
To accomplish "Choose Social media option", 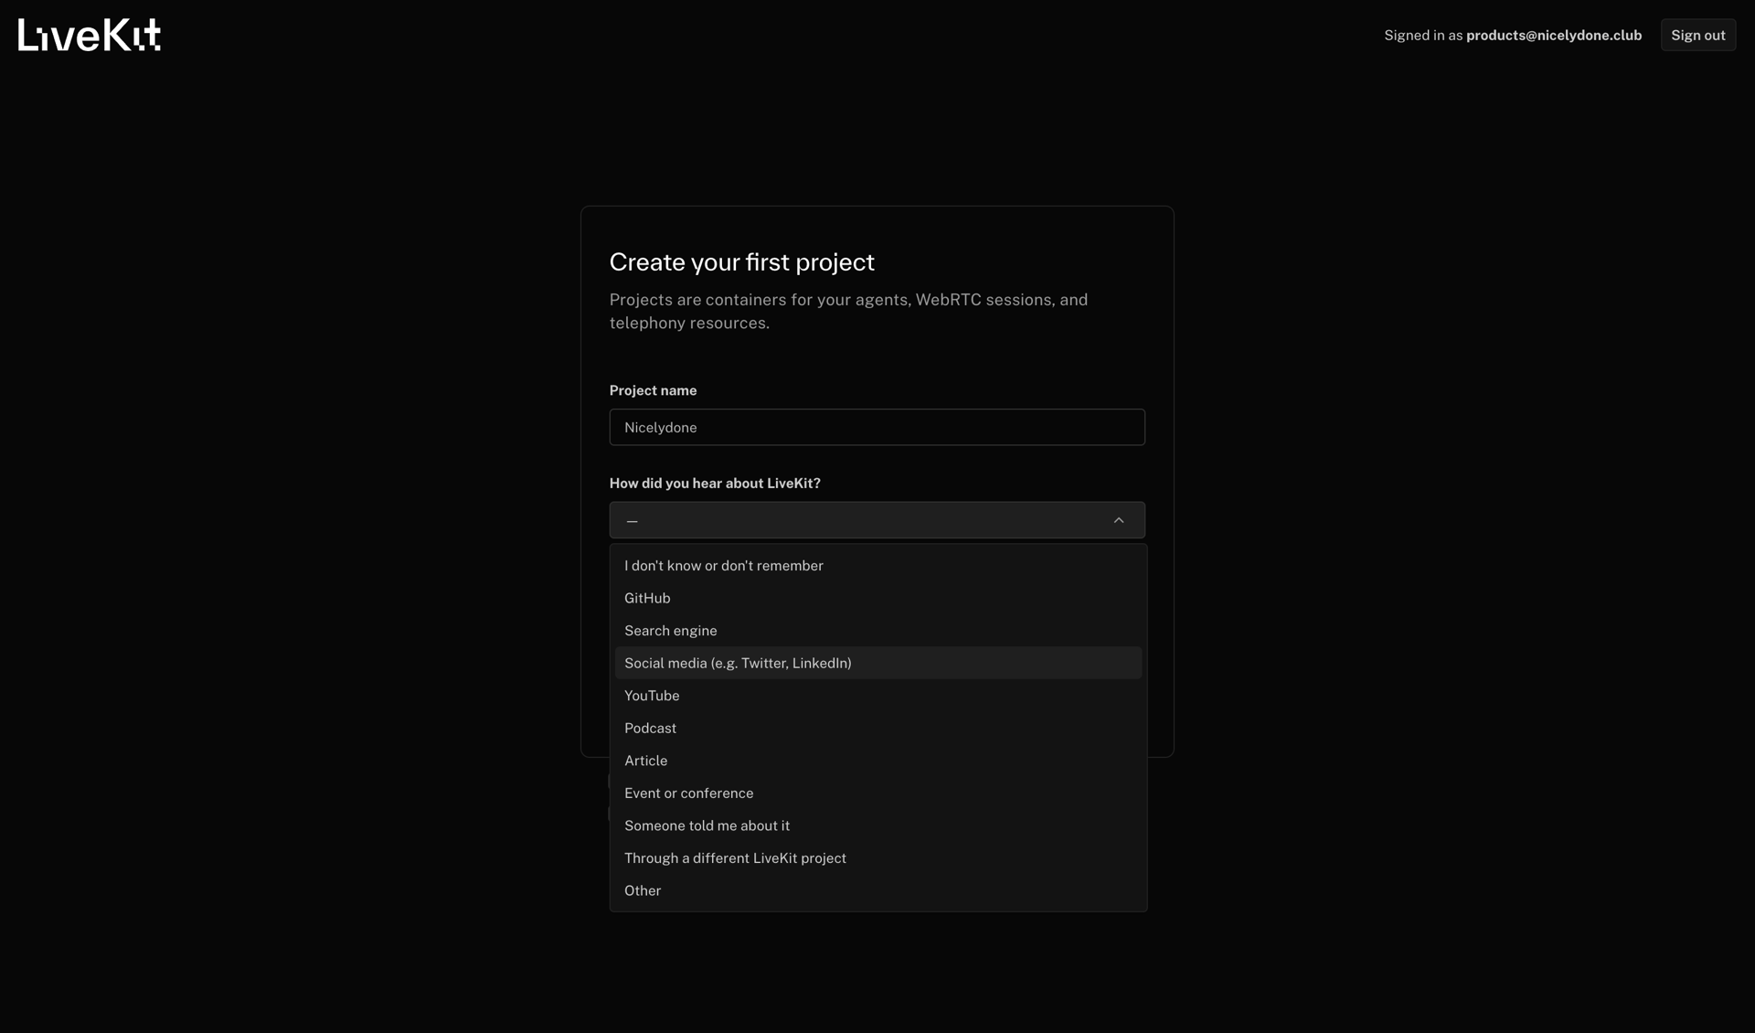I will 739,663.
